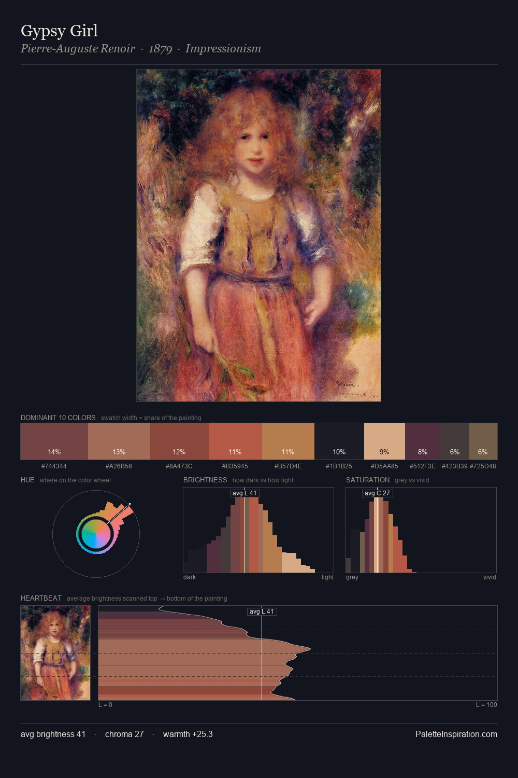
Task: Click hex code #D5AA85 label
Action: [x=384, y=466]
